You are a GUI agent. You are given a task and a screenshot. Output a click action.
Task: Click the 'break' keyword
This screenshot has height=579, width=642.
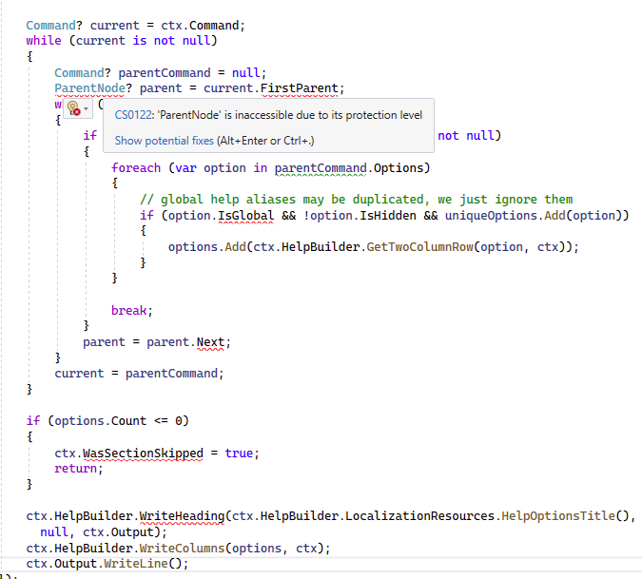point(128,311)
